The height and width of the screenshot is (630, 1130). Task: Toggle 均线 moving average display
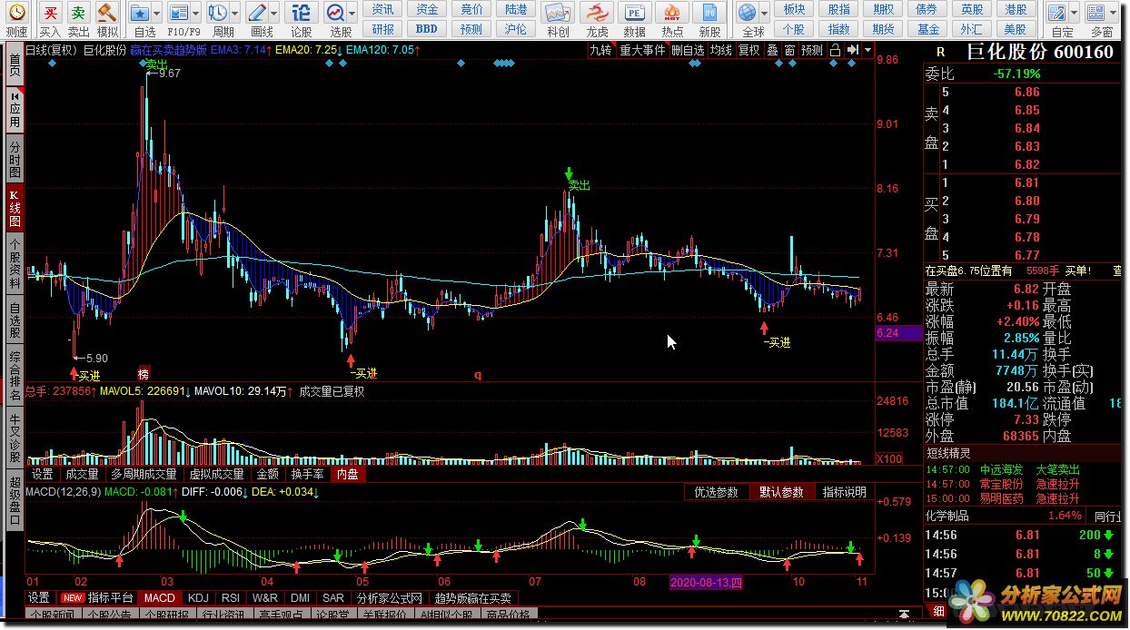pos(721,50)
